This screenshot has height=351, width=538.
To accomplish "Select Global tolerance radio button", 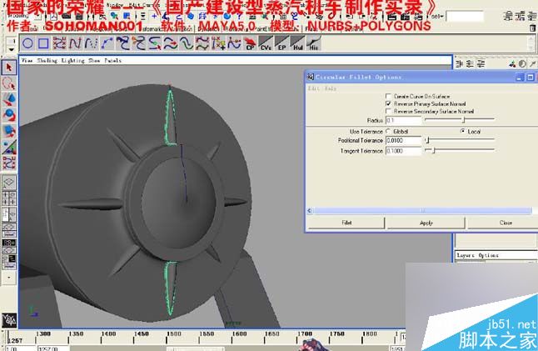I will coord(388,131).
